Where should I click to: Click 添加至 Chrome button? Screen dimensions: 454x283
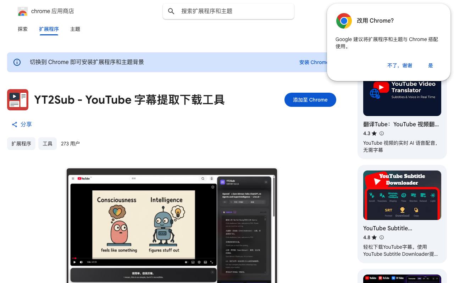tap(310, 100)
